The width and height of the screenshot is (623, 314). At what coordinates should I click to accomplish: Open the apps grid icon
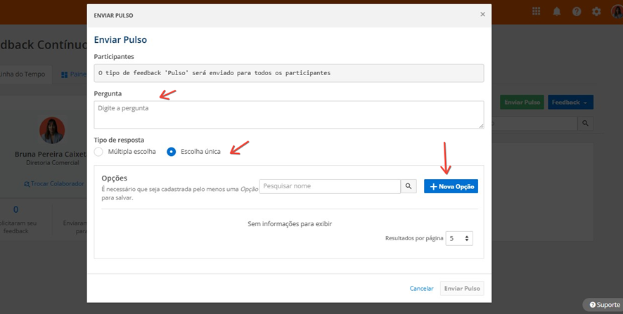point(536,11)
